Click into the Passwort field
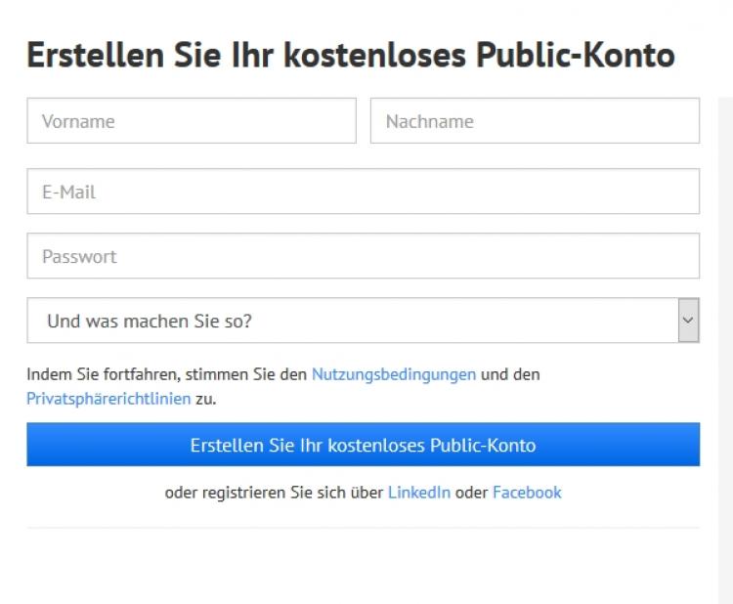This screenshot has height=604, width=733. pyautogui.click(x=363, y=256)
